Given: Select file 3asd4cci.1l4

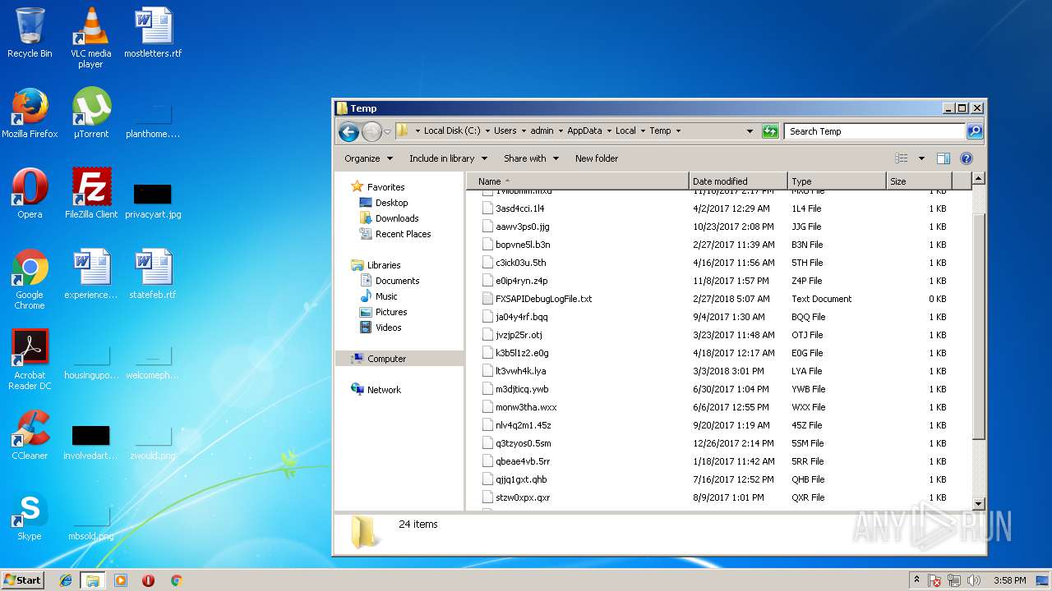Looking at the screenshot, I should pyautogui.click(x=519, y=208).
